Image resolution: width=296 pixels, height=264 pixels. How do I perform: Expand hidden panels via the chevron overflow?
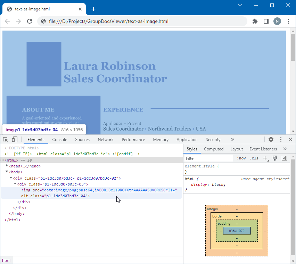[232, 139]
